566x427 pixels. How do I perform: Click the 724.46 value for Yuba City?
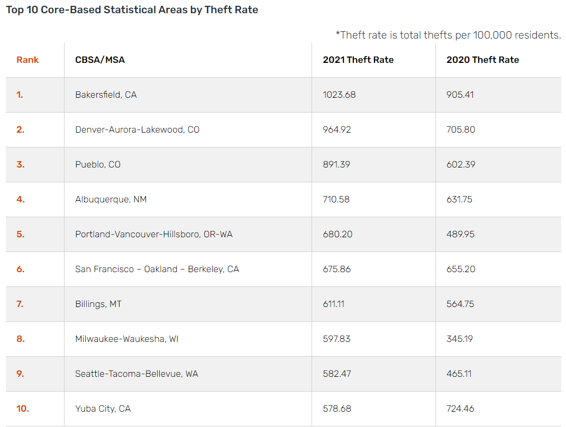[460, 409]
